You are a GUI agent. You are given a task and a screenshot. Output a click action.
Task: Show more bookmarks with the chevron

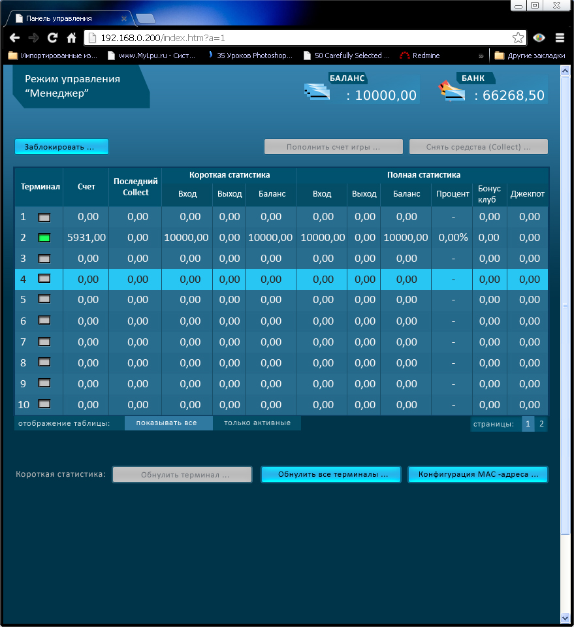click(481, 56)
